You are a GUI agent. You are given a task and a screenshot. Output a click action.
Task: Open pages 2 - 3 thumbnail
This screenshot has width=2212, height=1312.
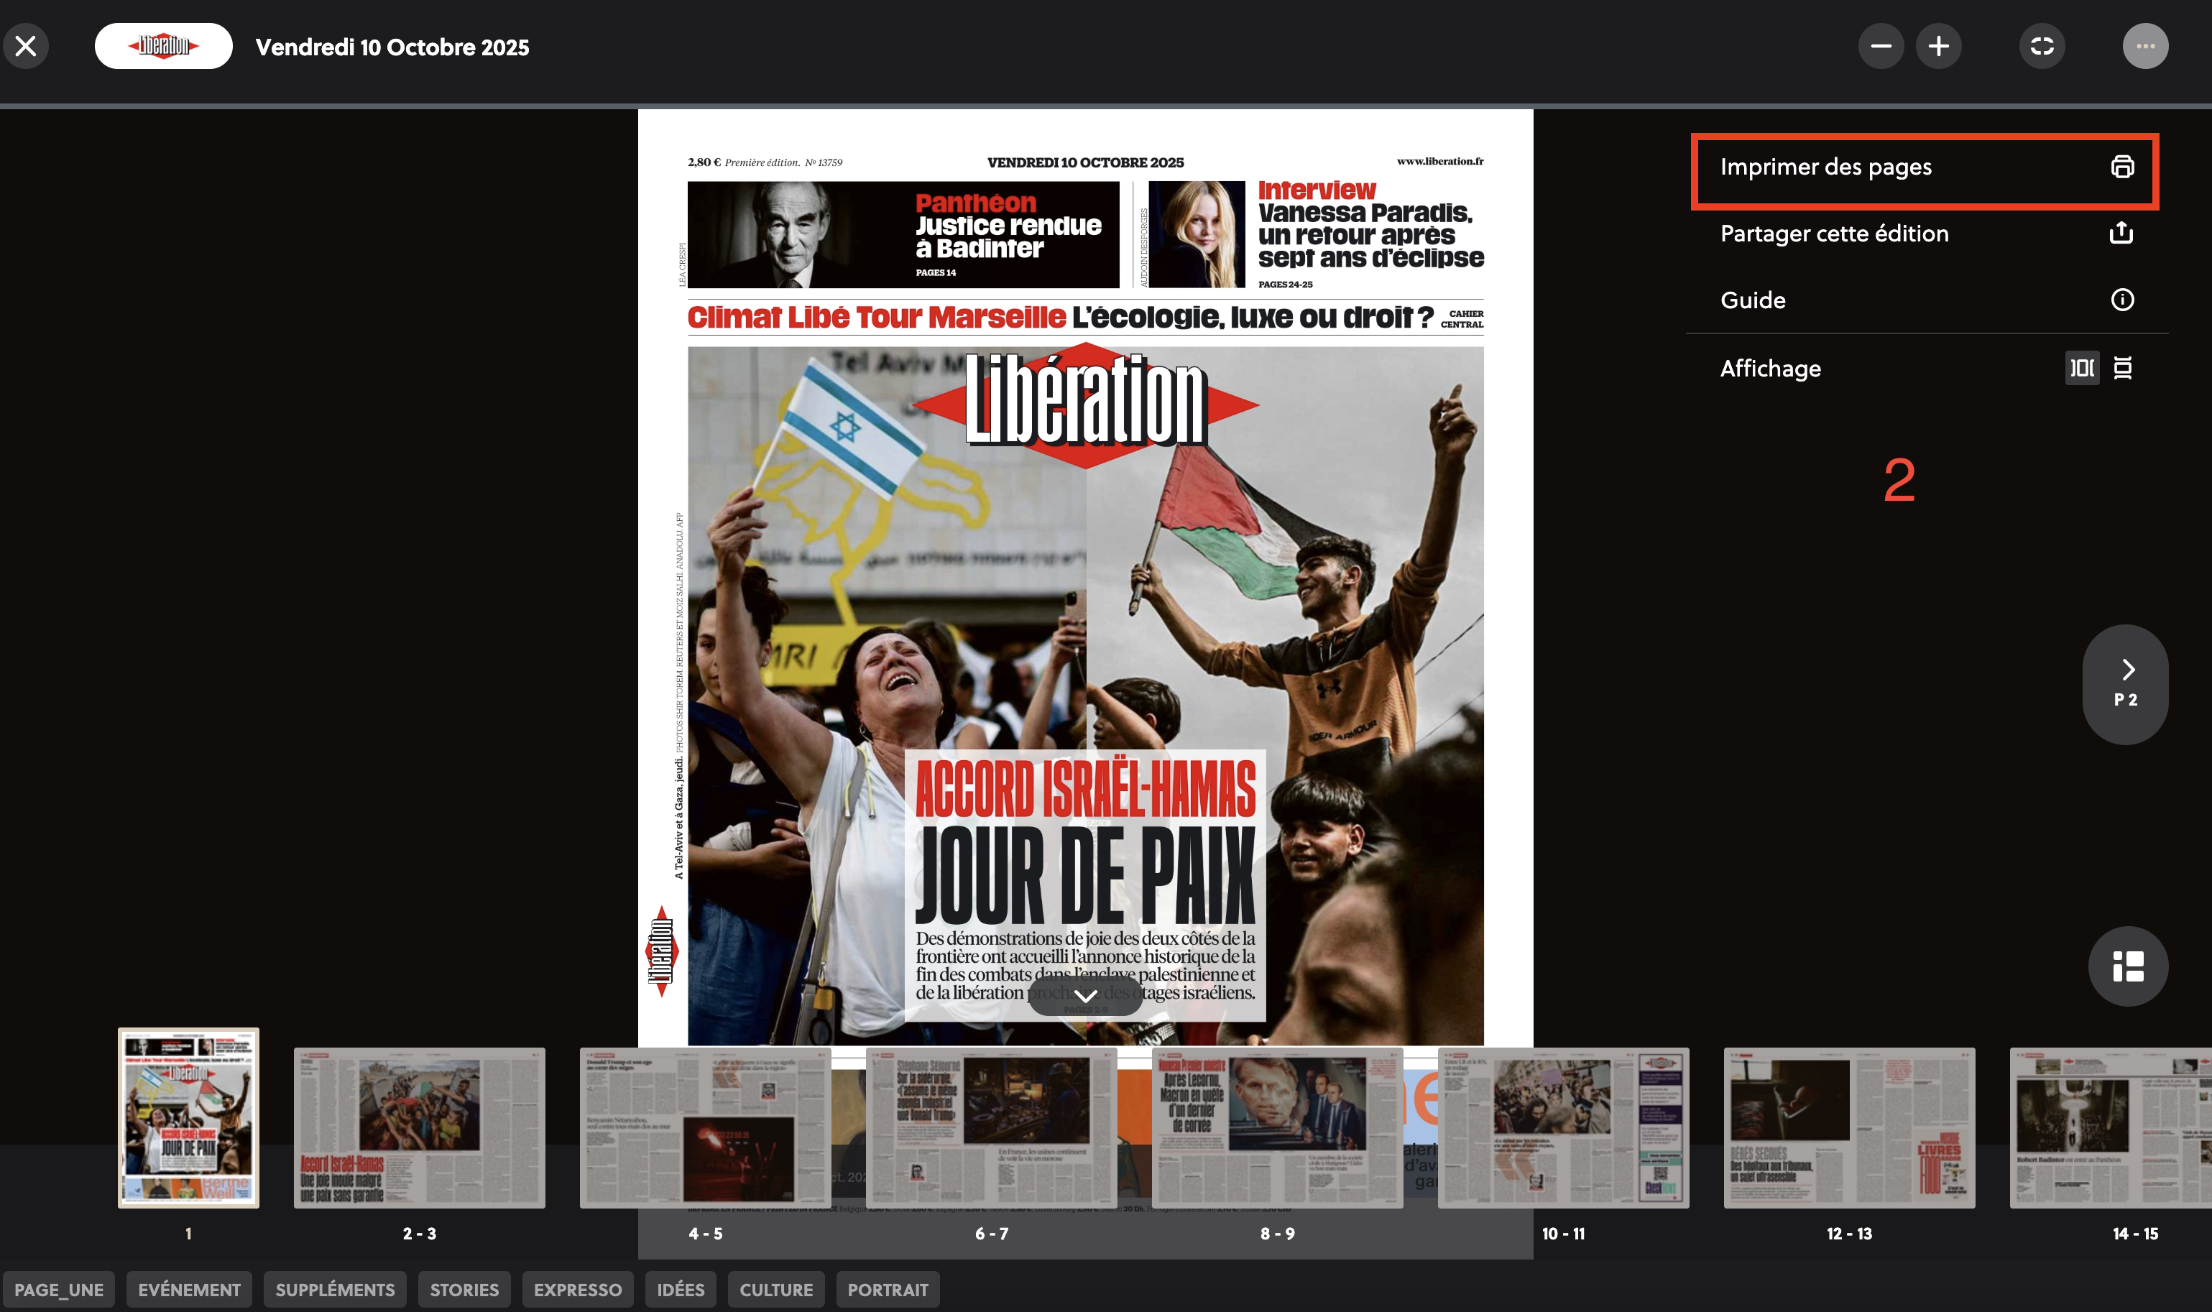419,1127
